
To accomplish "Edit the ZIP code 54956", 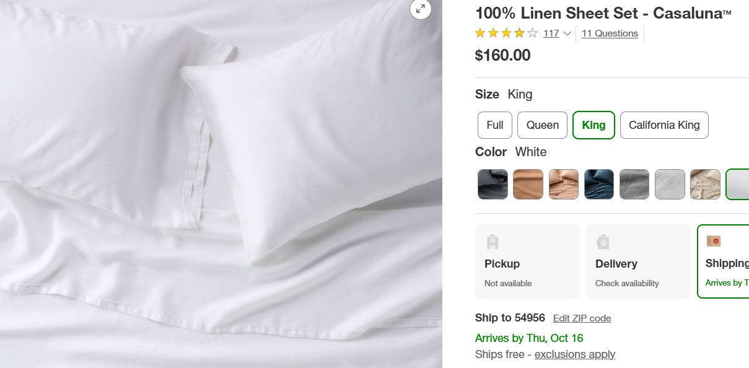I will (581, 318).
